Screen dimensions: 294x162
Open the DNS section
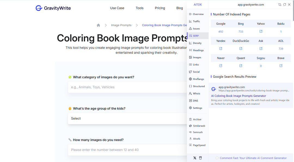(198, 101)
